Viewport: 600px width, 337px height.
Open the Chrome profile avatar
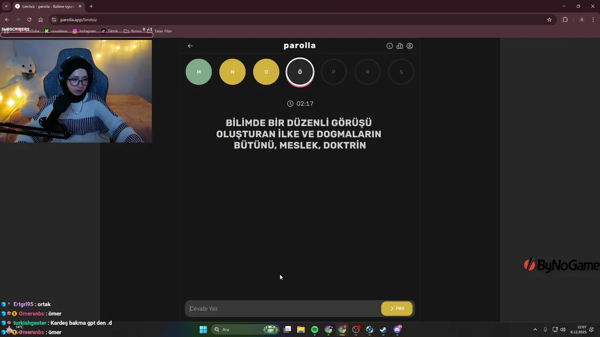coord(582,20)
